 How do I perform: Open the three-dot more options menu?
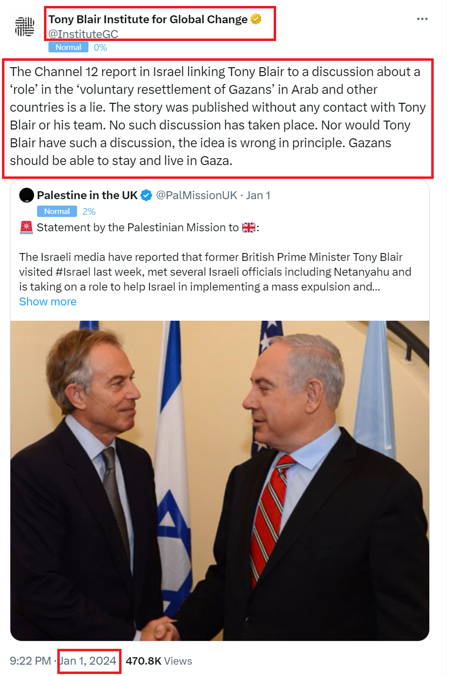click(422, 19)
